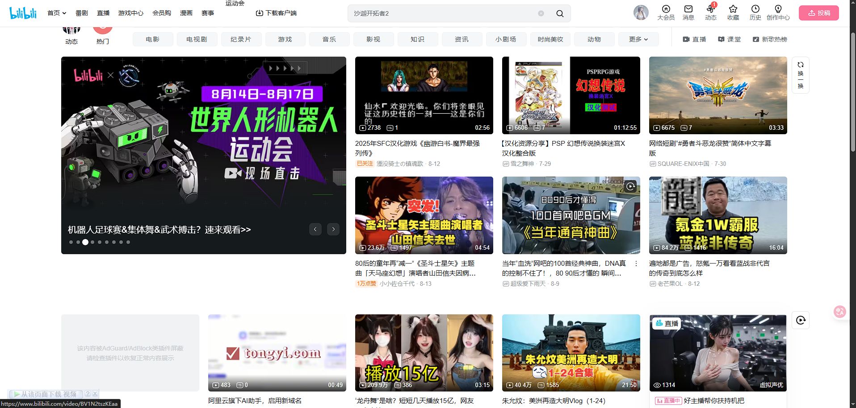Open the 收藏 favorites star icon
856x408 pixels.
733,13
